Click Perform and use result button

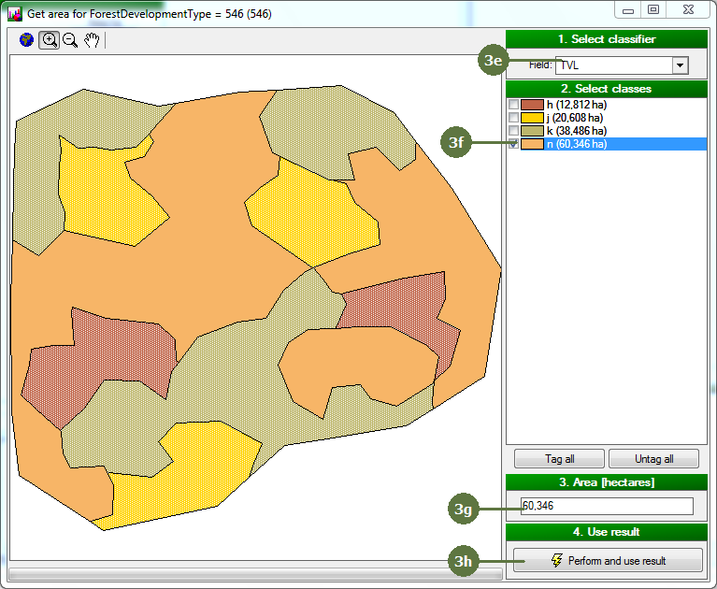point(608,561)
